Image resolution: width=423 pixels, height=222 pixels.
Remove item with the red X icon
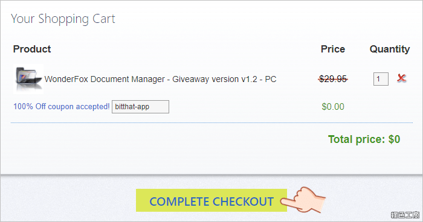(x=401, y=78)
